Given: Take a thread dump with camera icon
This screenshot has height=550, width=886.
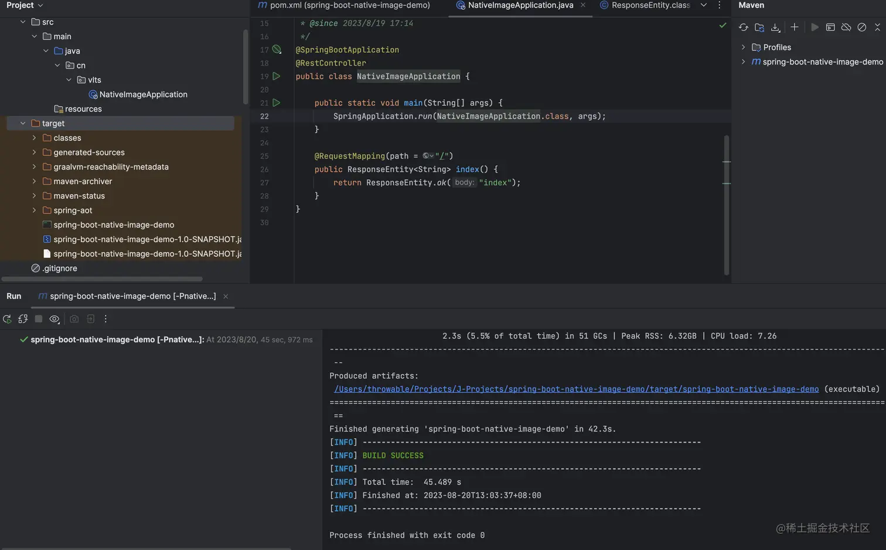Looking at the screenshot, I should (74, 318).
